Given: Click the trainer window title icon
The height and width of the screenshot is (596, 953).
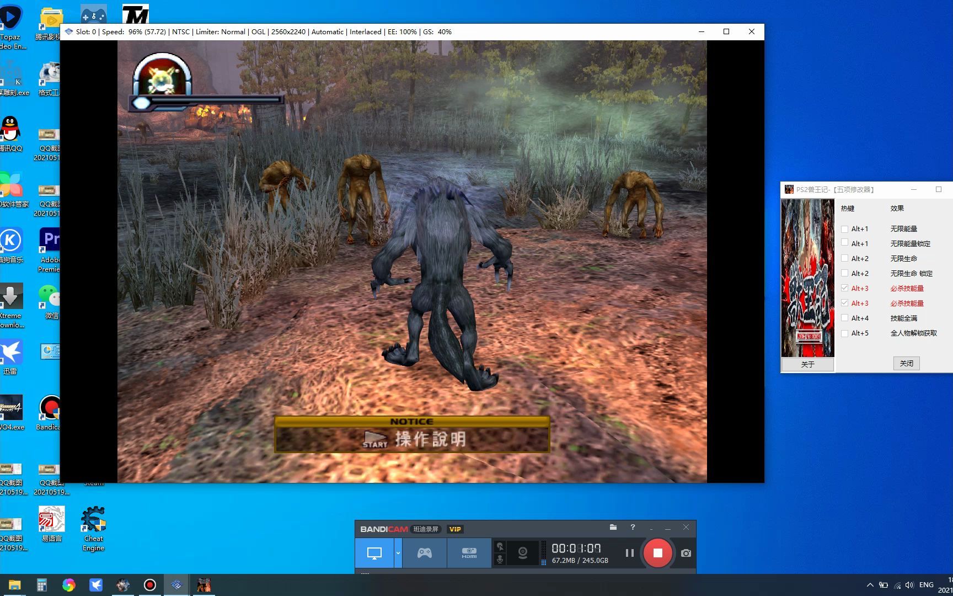Looking at the screenshot, I should coord(789,189).
